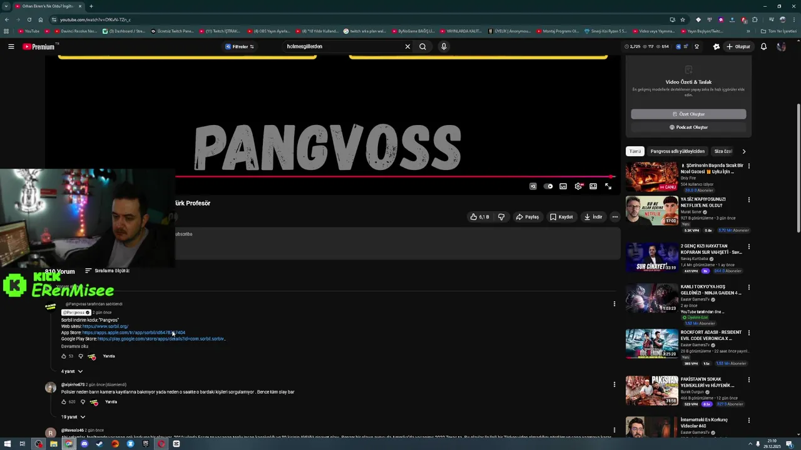Open Sıralama ölçütü sort dropdown
801x450 pixels.
tap(107, 271)
